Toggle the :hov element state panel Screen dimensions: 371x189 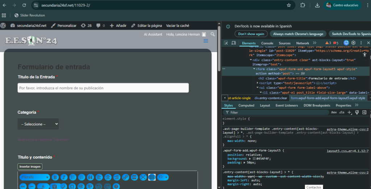pos(334,112)
